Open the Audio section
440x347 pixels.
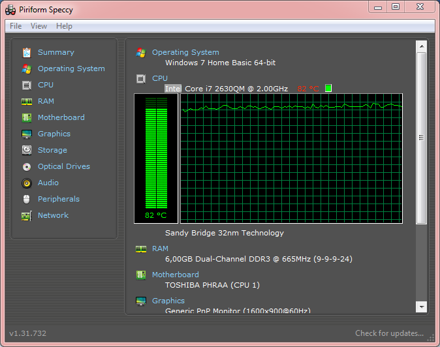click(48, 183)
